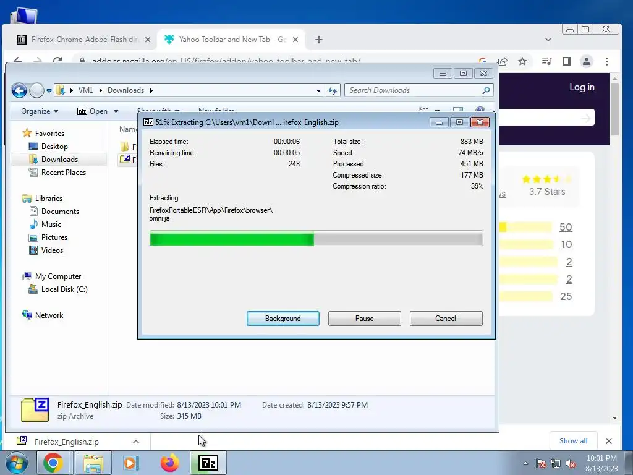The image size is (633, 475).
Task: Open download options for Firefox_English.zip
Action: [136, 442]
